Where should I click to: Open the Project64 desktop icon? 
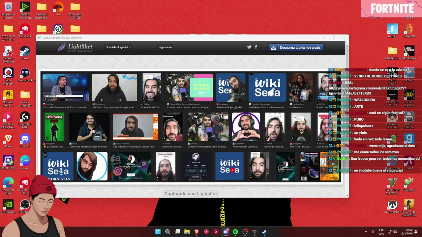click(409, 185)
